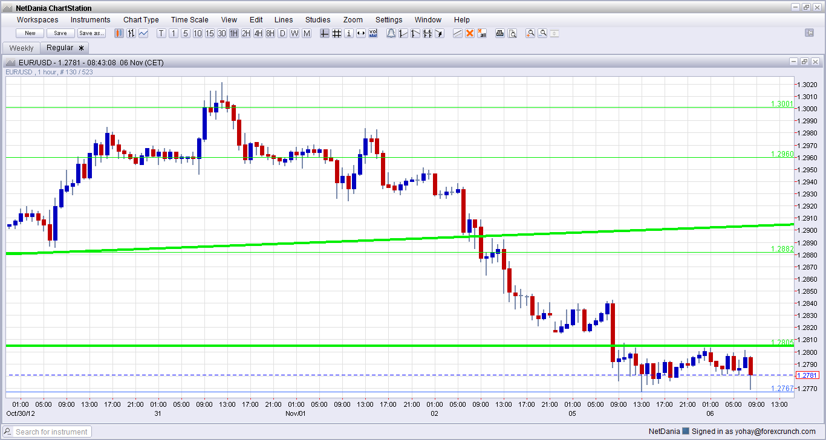Image resolution: width=826 pixels, height=440 pixels.
Task: Select the arrow marker drawing tool
Action: pyautogui.click(x=439, y=33)
